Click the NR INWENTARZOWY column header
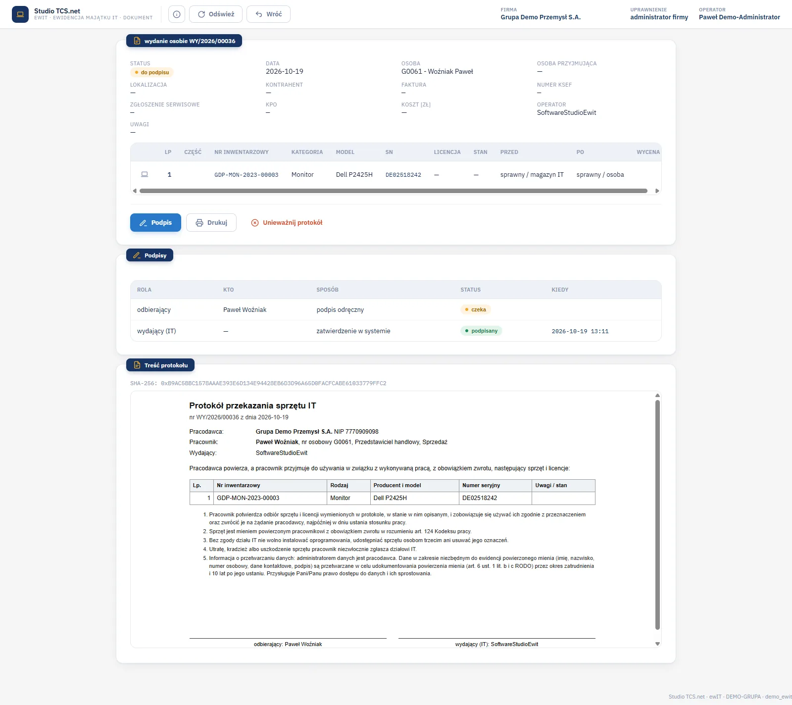 point(242,152)
